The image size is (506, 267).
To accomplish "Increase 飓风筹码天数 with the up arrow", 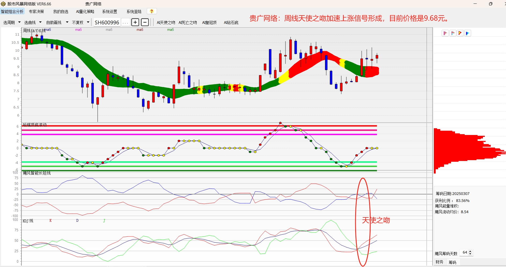I will click(x=470, y=251).
